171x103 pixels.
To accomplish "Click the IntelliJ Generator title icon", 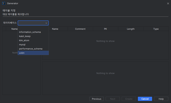I will 4,3.
